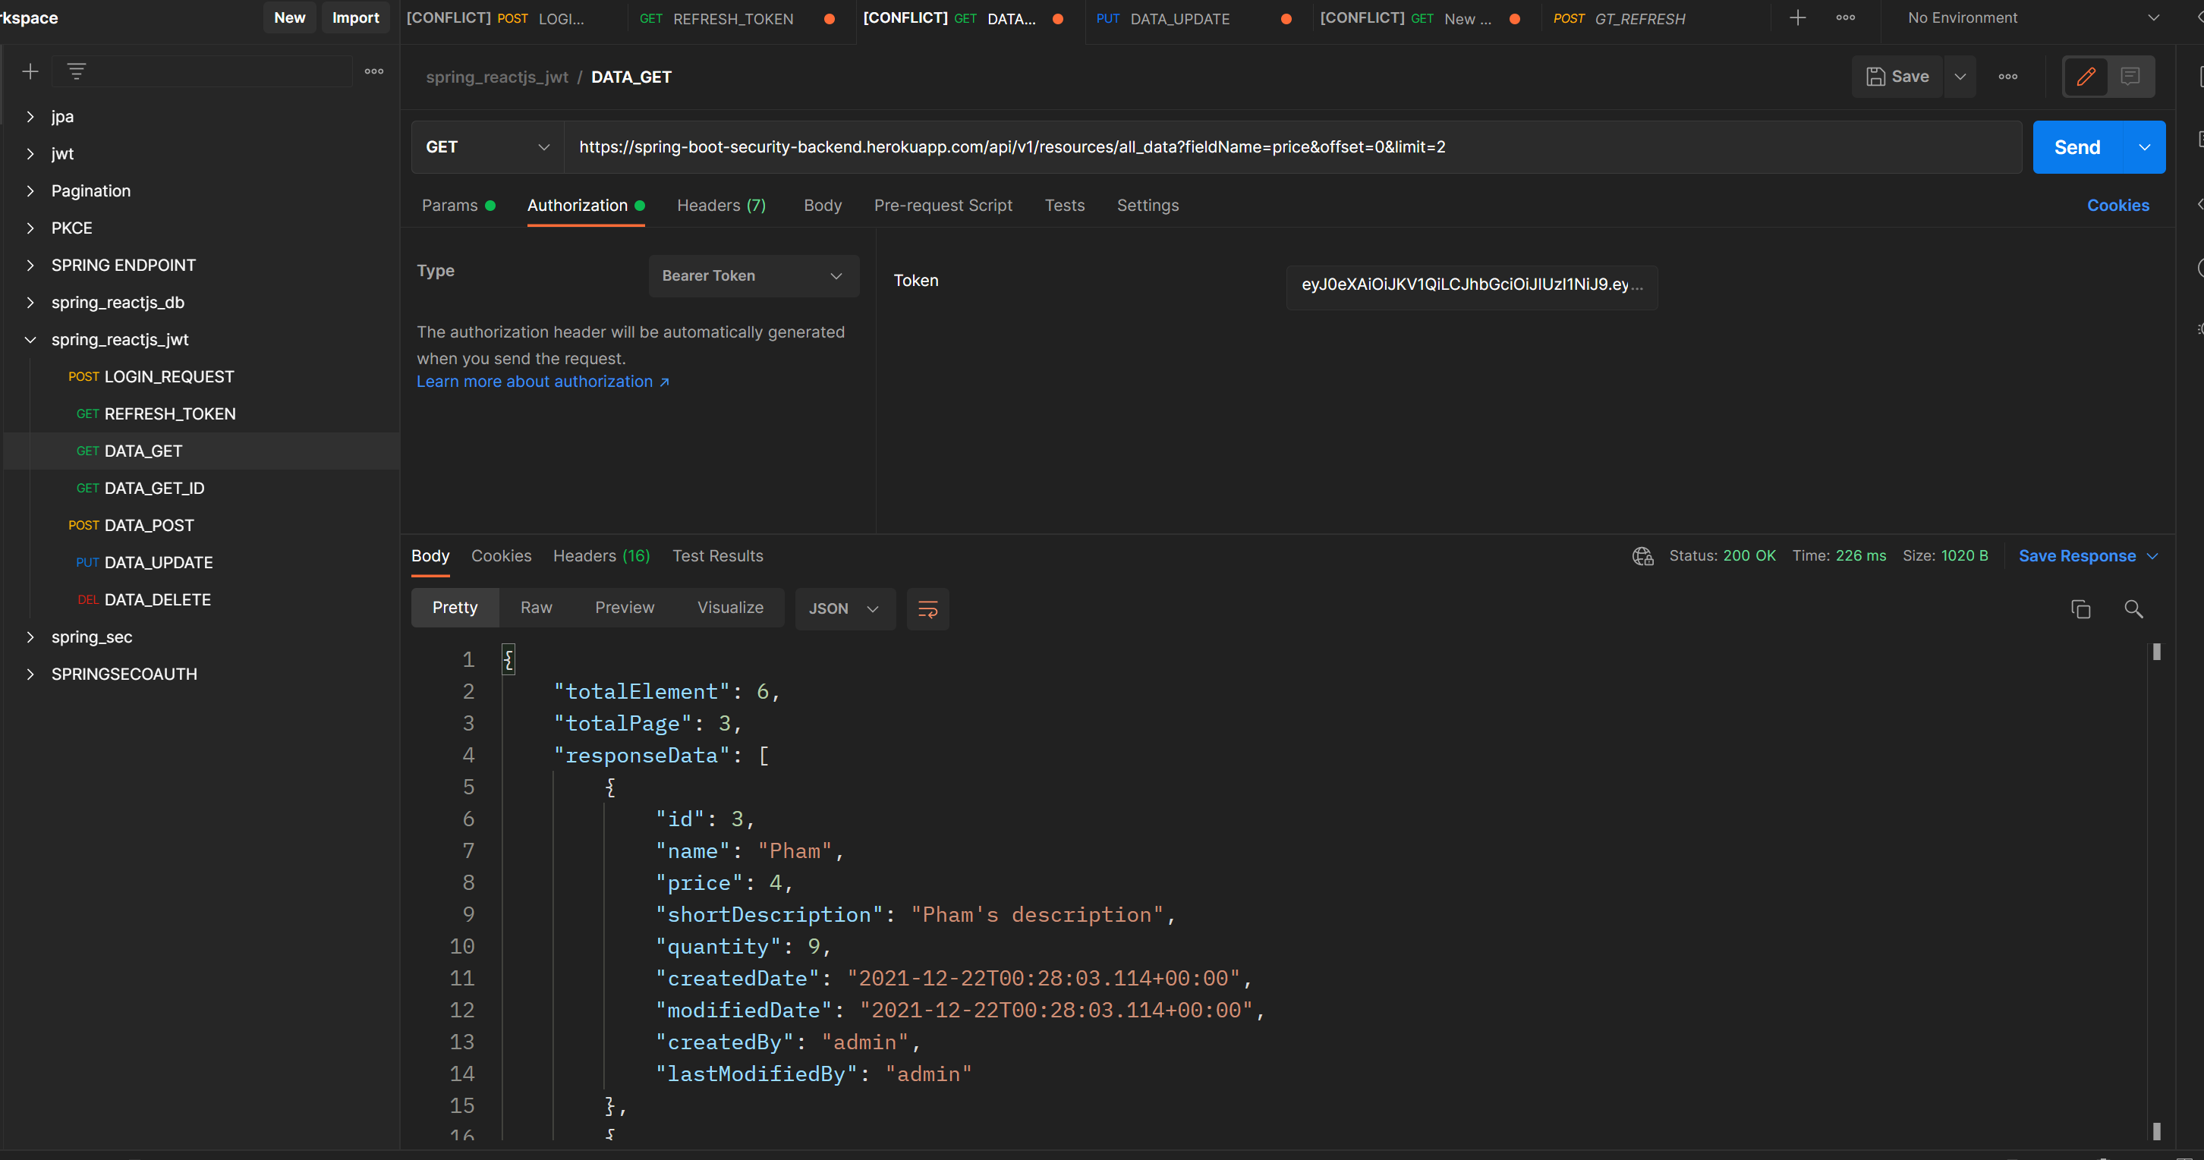2204x1160 pixels.
Task: Click the Send button
Action: pyautogui.click(x=2078, y=147)
